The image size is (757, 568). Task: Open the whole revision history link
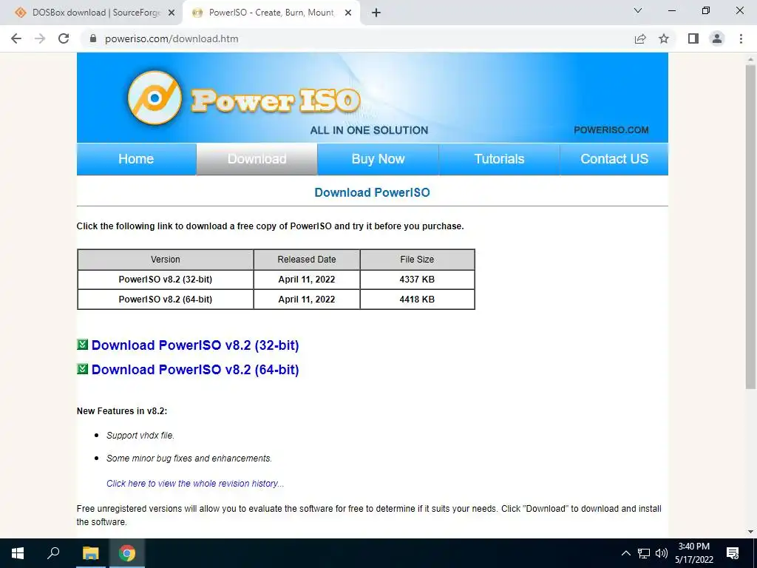pos(195,484)
